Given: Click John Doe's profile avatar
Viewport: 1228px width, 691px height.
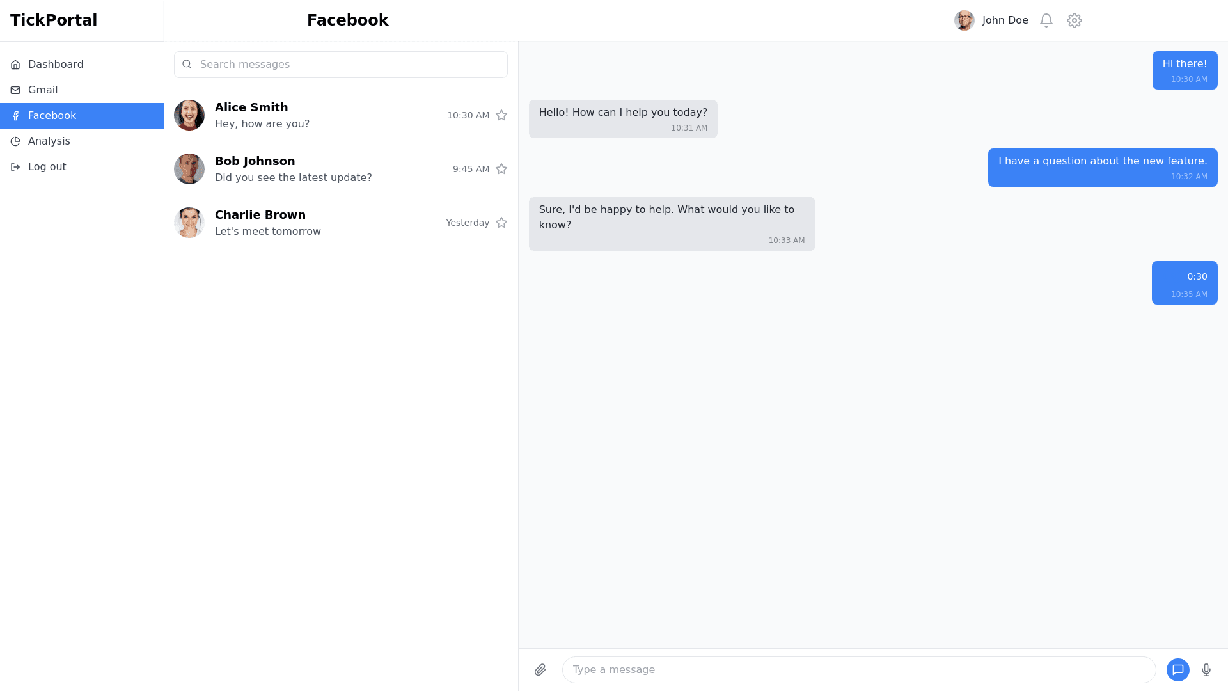Looking at the screenshot, I should tap(964, 20).
